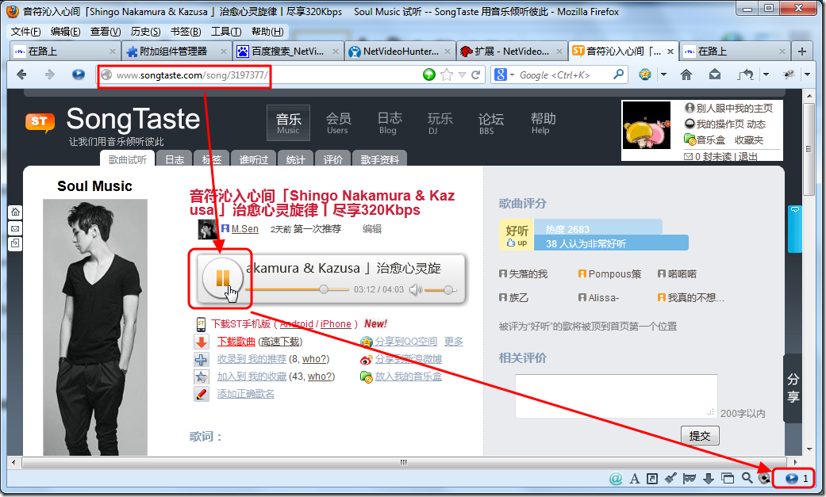Open the 文件(F) menu

[x=26, y=32]
